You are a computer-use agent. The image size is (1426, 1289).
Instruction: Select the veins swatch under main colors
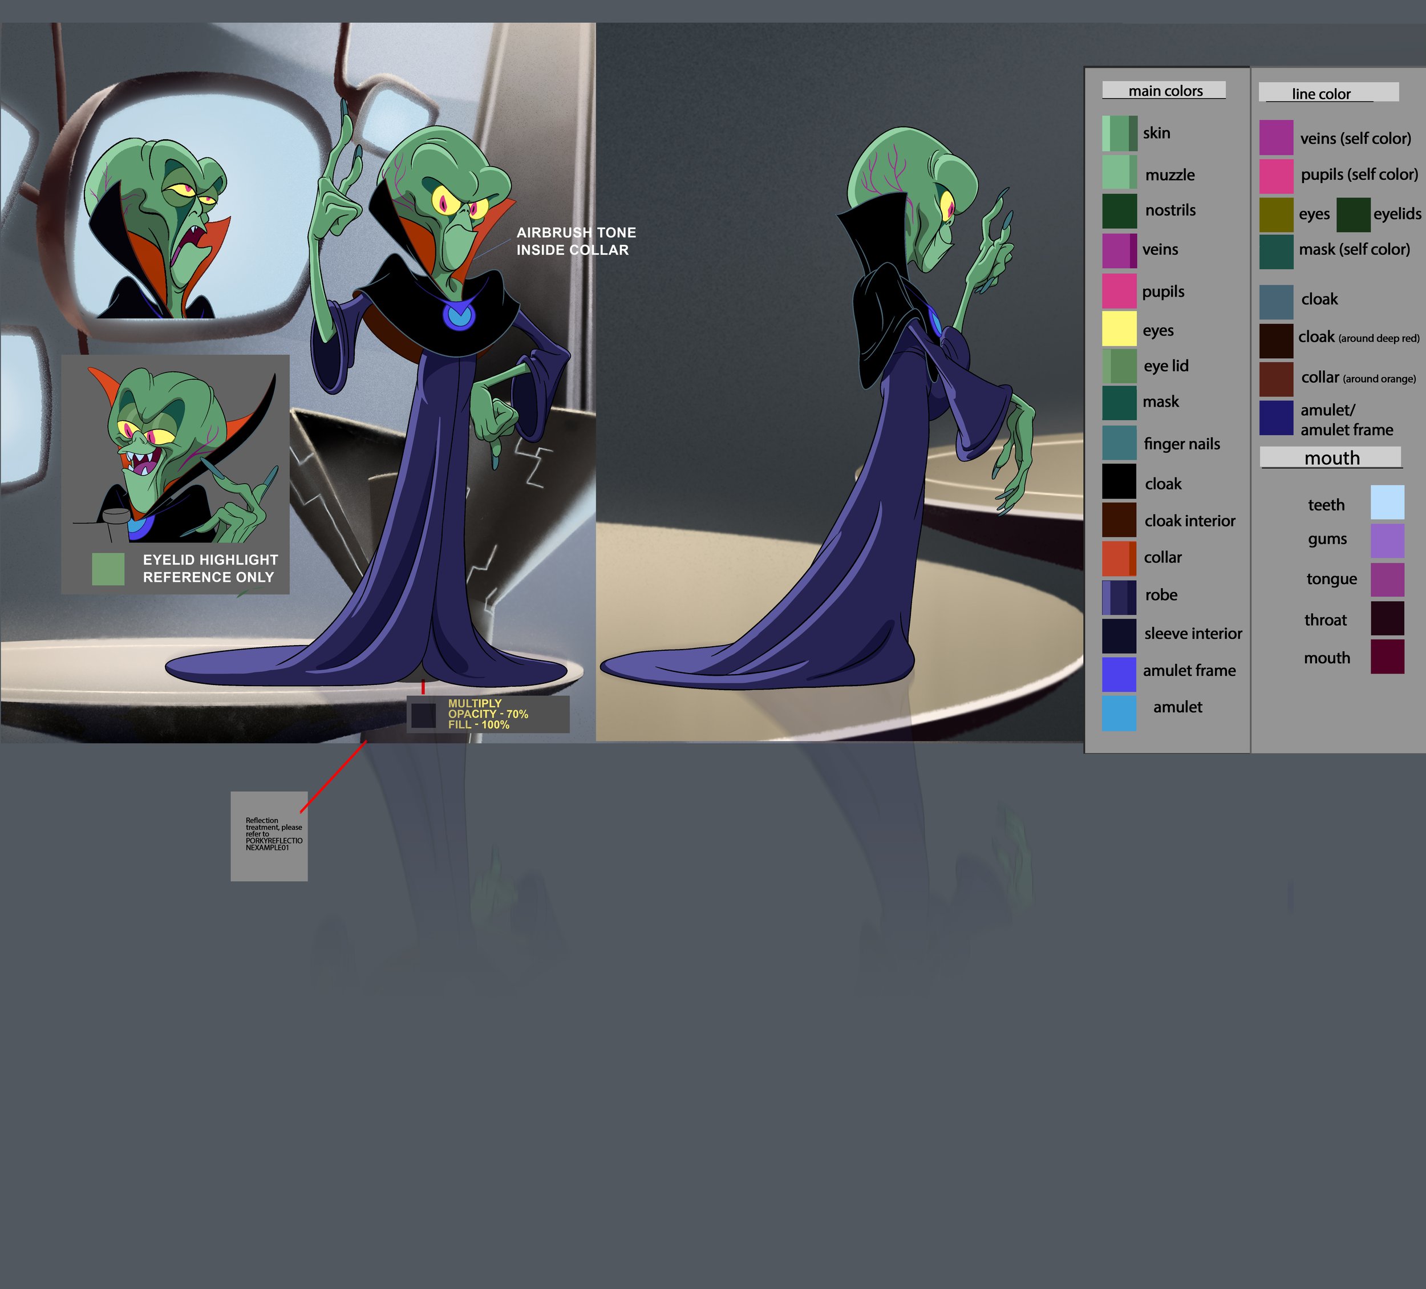(x=1119, y=250)
